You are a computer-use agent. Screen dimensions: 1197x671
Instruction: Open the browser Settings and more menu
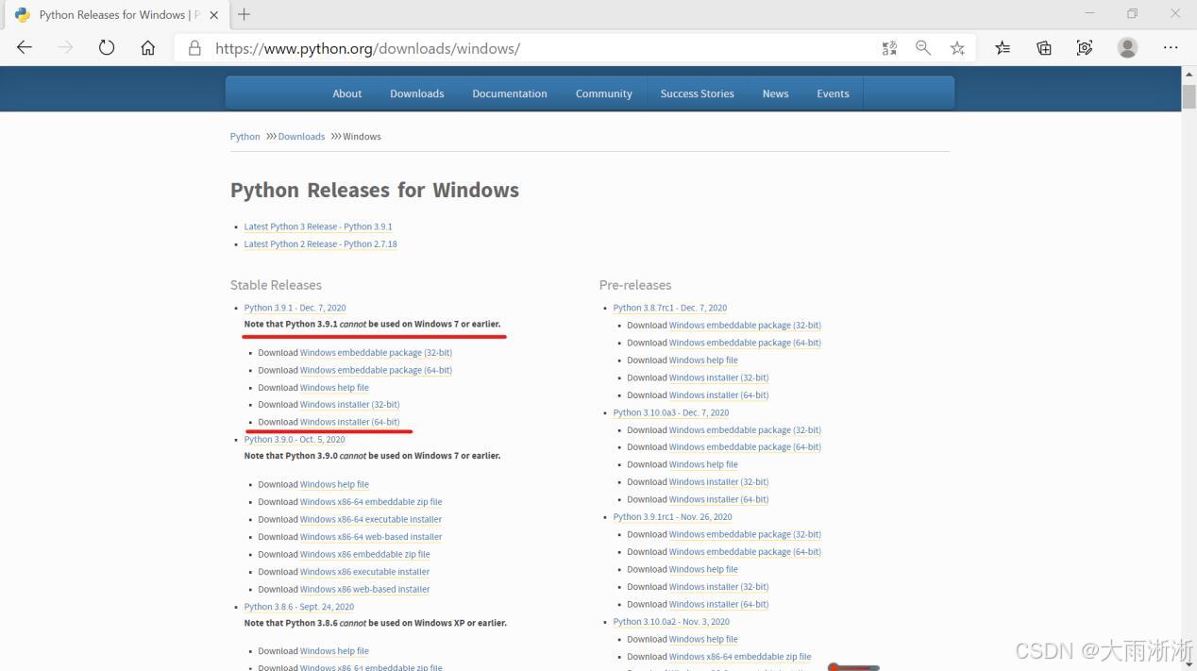[x=1171, y=48]
